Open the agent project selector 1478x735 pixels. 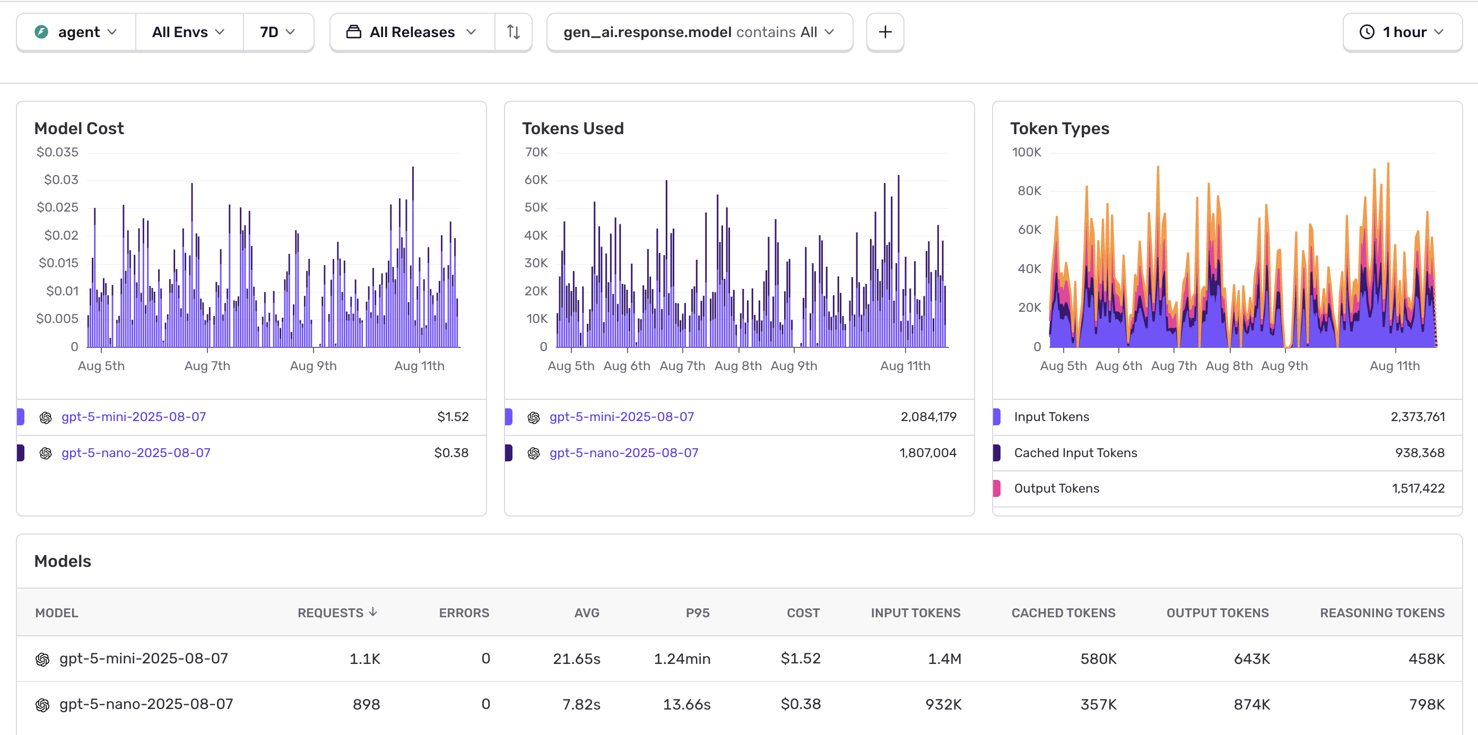[x=76, y=32]
